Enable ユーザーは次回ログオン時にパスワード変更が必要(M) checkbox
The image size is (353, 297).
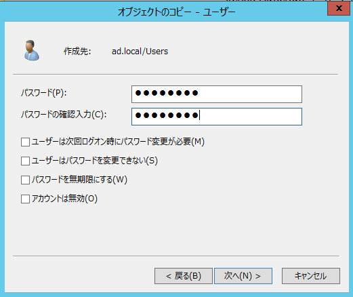(25, 142)
